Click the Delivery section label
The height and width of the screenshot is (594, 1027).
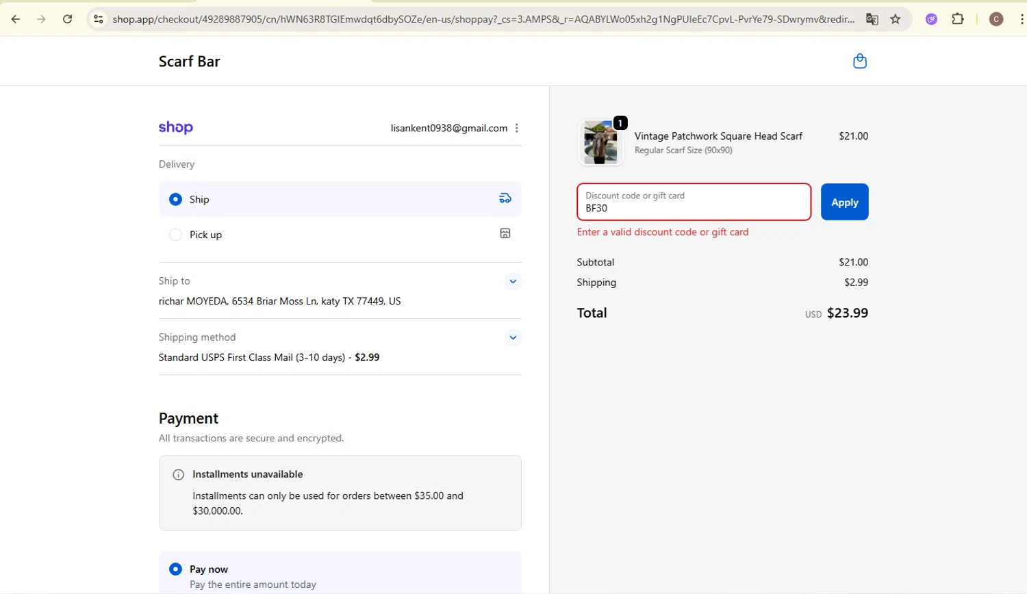click(x=177, y=164)
